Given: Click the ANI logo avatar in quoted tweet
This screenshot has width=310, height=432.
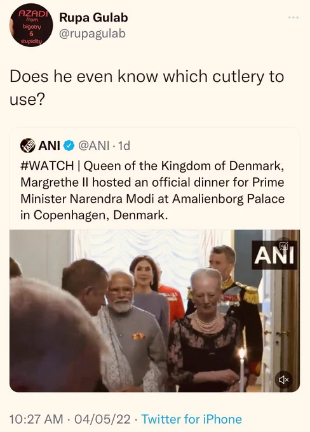Looking at the screenshot, I should click(27, 145).
